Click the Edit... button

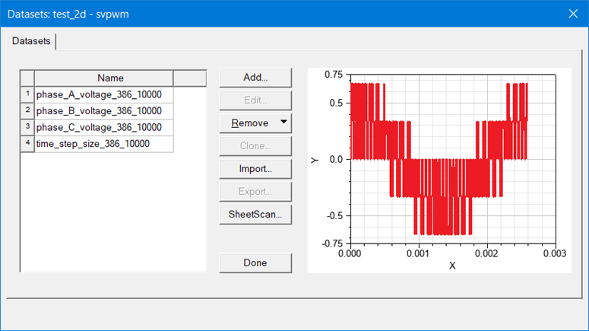[255, 100]
